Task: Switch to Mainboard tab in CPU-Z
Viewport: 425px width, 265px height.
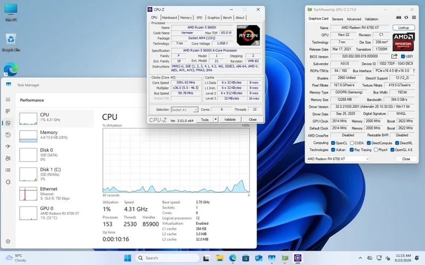Action: click(x=169, y=17)
